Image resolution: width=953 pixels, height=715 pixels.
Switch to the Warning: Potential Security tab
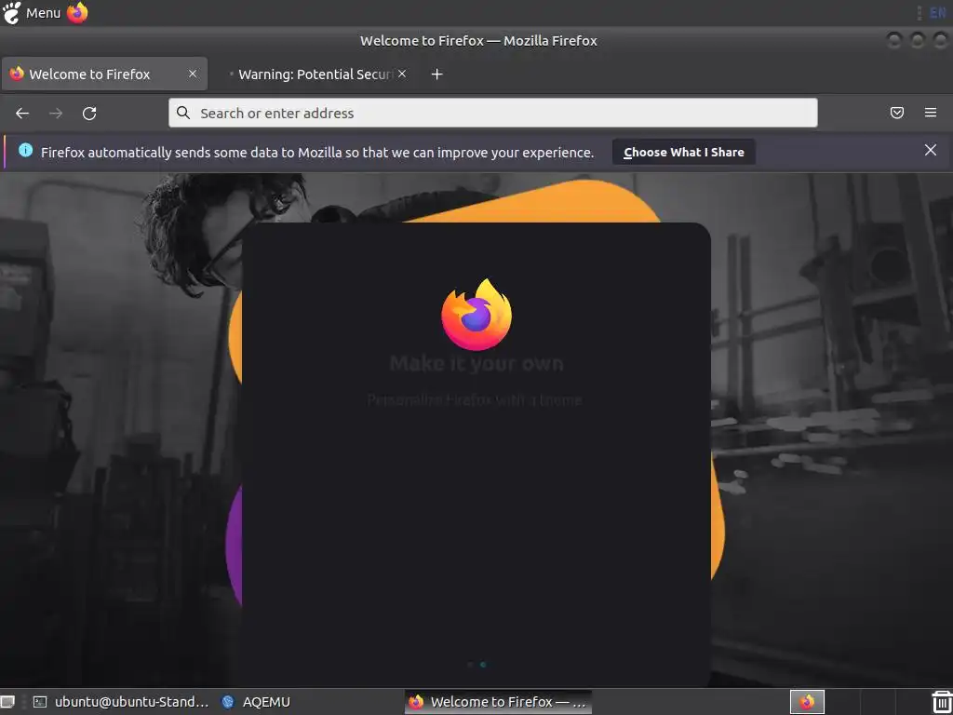point(315,74)
